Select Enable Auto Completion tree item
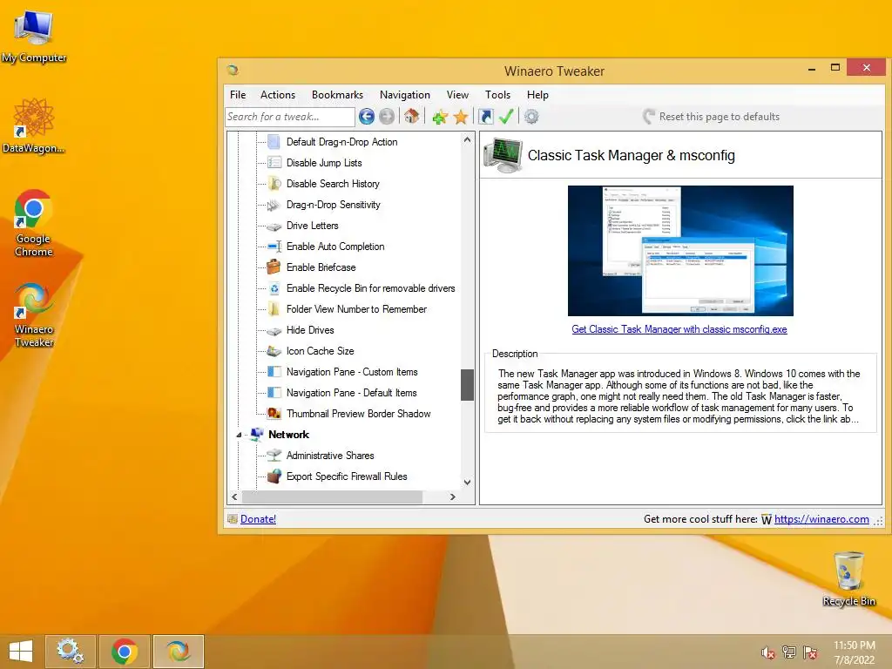 click(335, 247)
